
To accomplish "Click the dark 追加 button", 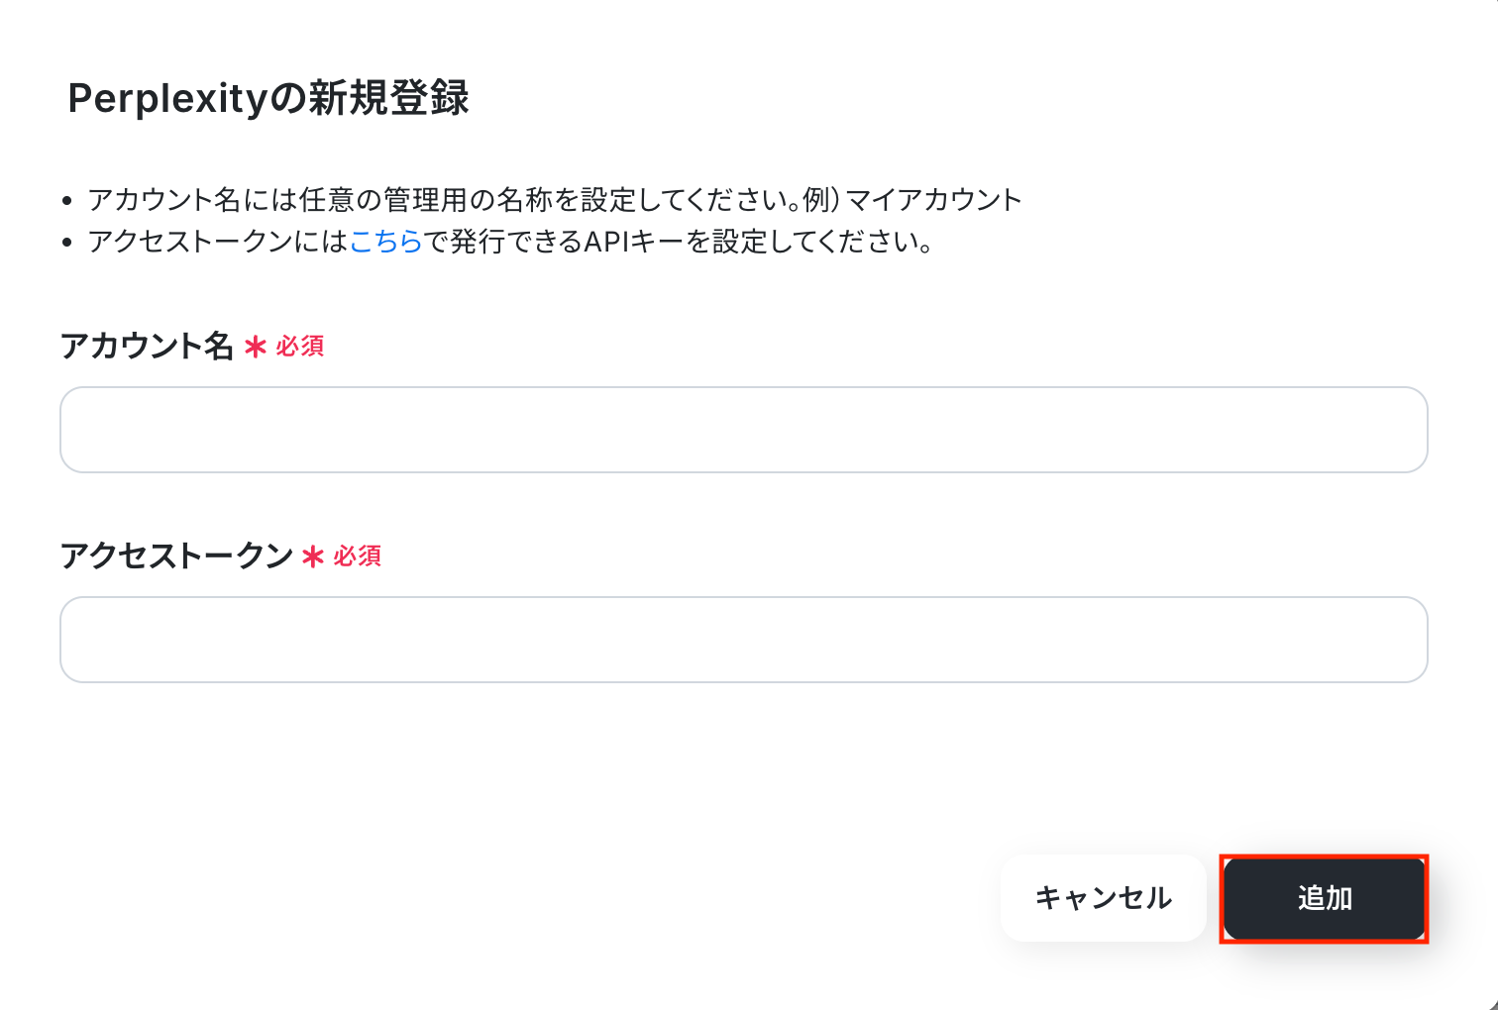I will (1325, 898).
